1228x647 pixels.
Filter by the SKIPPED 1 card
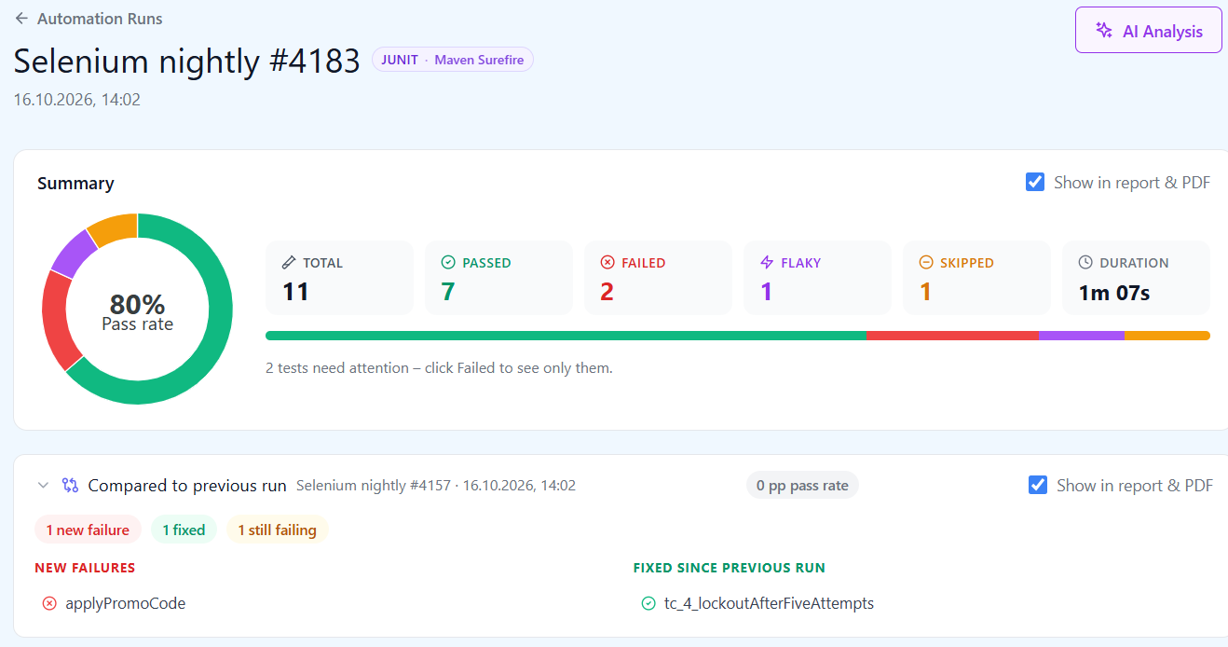tap(976, 278)
